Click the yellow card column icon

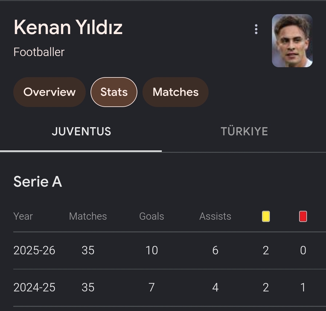(266, 216)
